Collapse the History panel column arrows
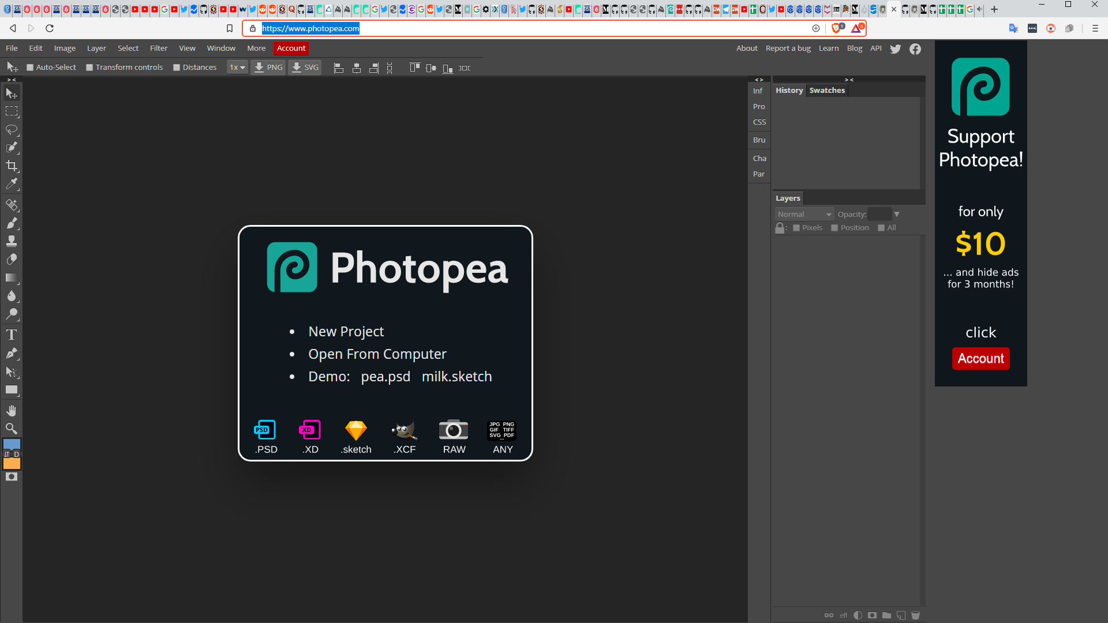 (x=849, y=80)
